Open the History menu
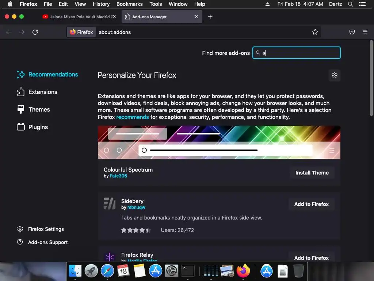 pyautogui.click(x=101, y=4)
